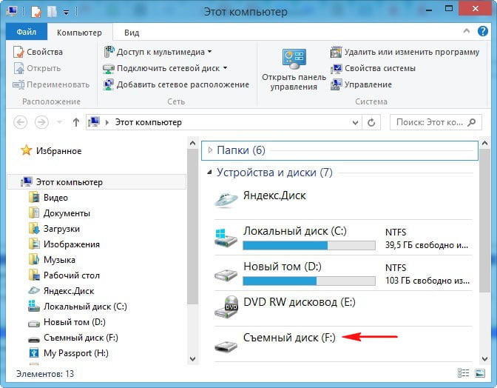Click the Properties (Свойства) checkmark icon
Screen dimensions: 497x388
pyautogui.click(x=18, y=52)
